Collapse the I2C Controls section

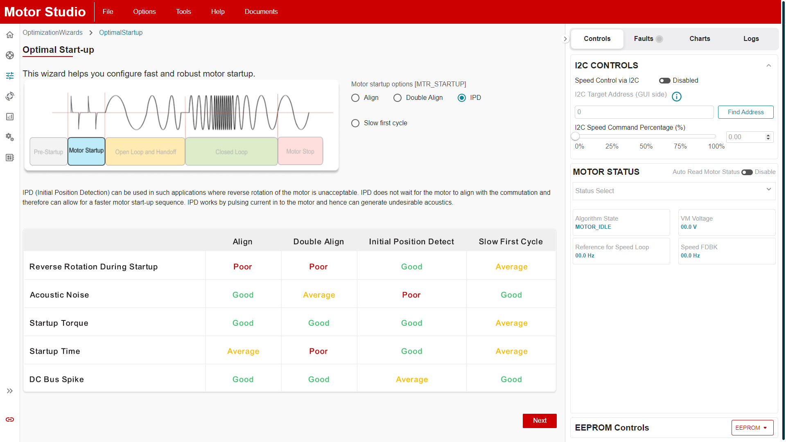coord(768,65)
